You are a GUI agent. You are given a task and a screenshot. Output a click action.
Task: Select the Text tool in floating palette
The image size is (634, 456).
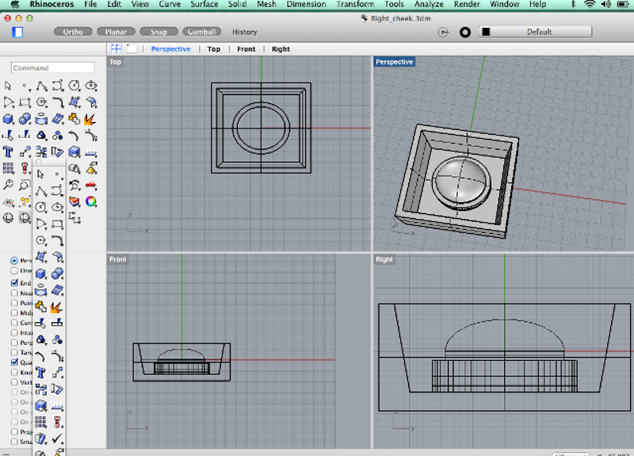click(x=40, y=372)
